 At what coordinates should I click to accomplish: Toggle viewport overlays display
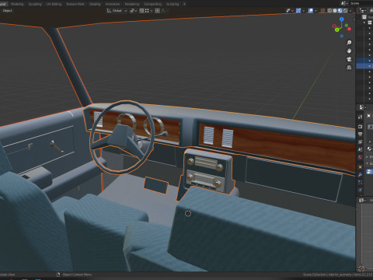tap(311, 11)
